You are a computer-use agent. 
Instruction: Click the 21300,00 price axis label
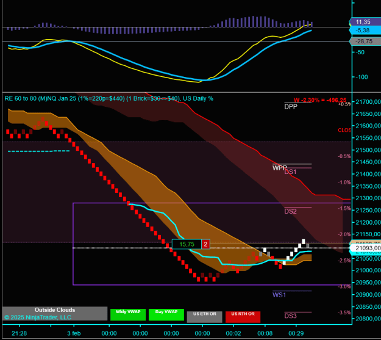tap(368, 198)
